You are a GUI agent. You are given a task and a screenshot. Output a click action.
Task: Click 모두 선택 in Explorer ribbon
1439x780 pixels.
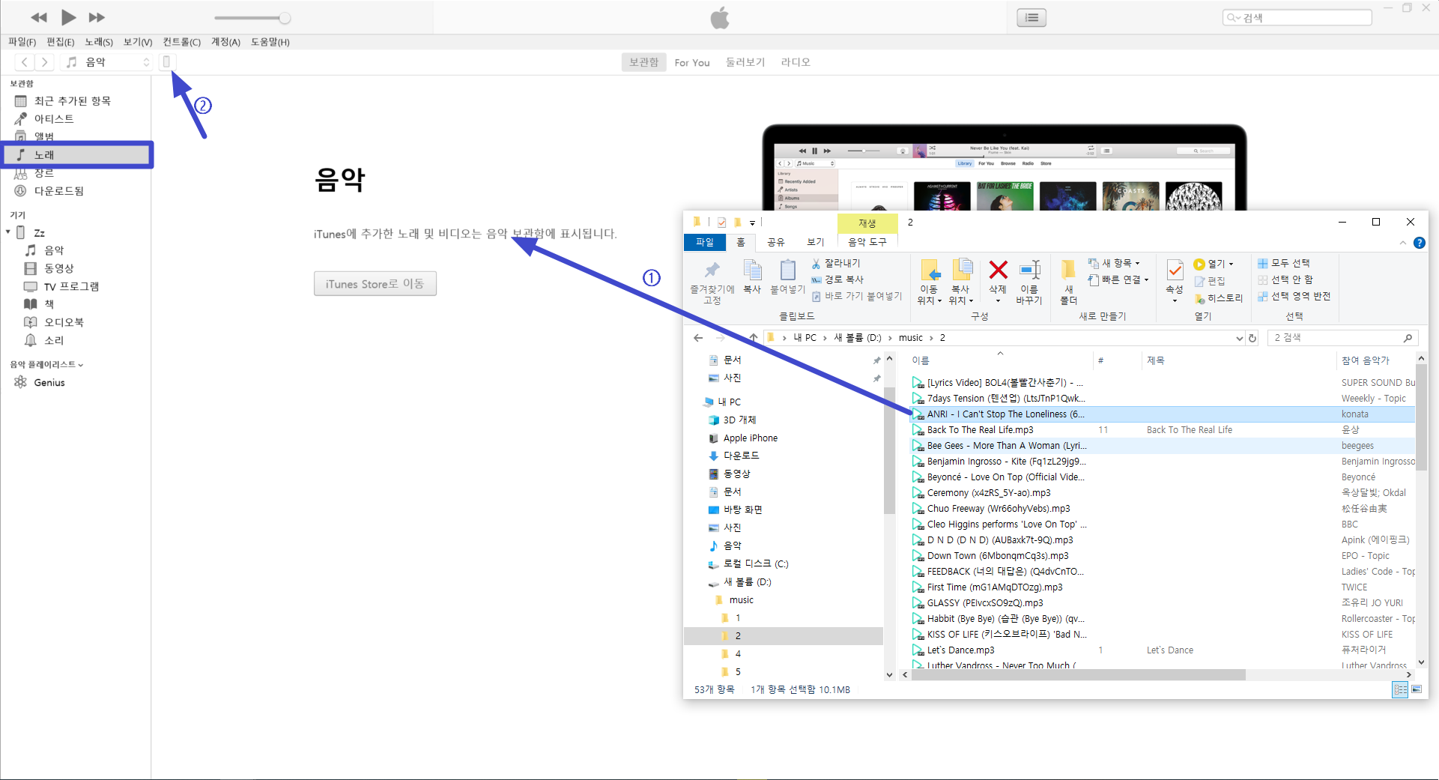1284,264
